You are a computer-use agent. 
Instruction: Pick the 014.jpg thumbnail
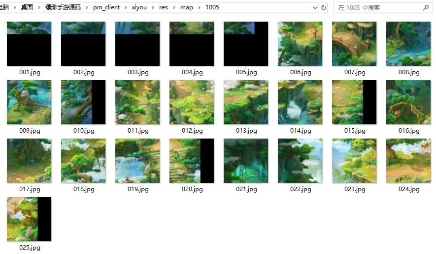[x=300, y=102]
